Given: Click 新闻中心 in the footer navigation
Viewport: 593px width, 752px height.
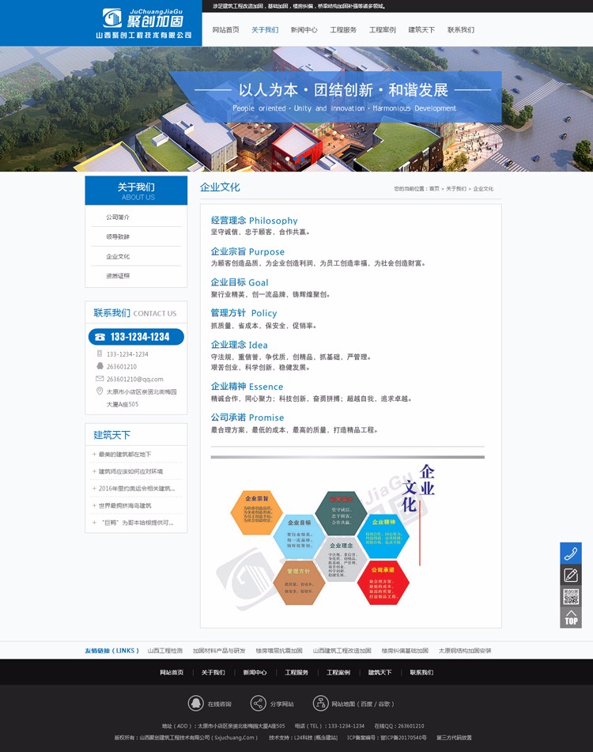Looking at the screenshot, I should point(255,672).
